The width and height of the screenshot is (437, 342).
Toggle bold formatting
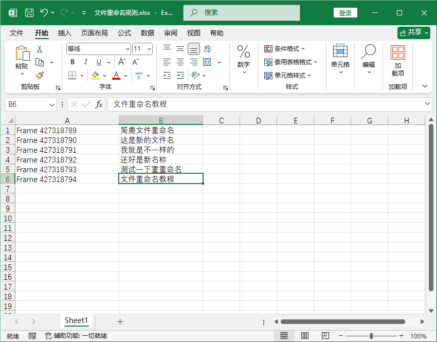click(72, 61)
